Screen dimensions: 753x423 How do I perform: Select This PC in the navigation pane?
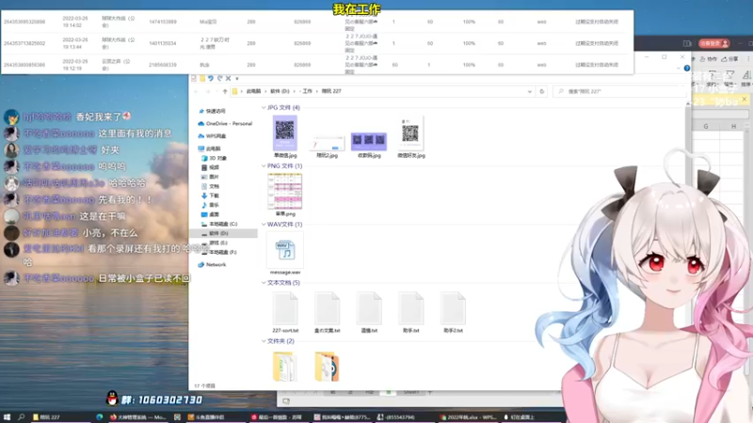click(x=209, y=149)
